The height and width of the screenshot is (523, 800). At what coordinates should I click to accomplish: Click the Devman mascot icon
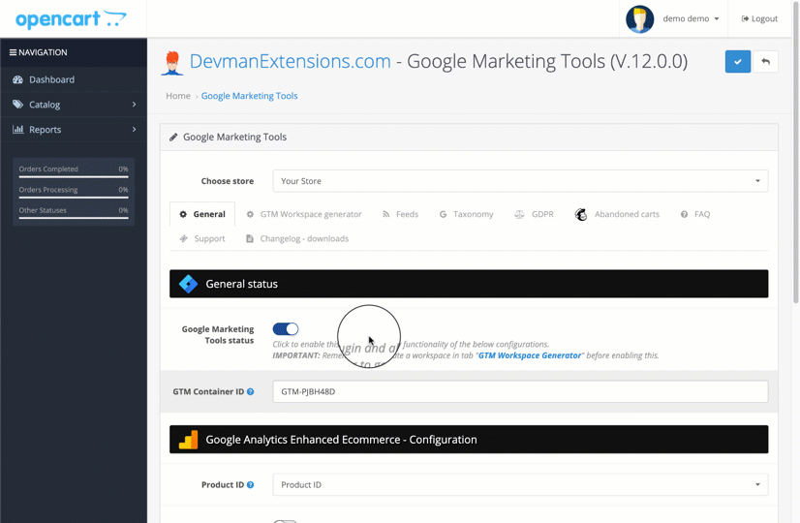pos(172,63)
